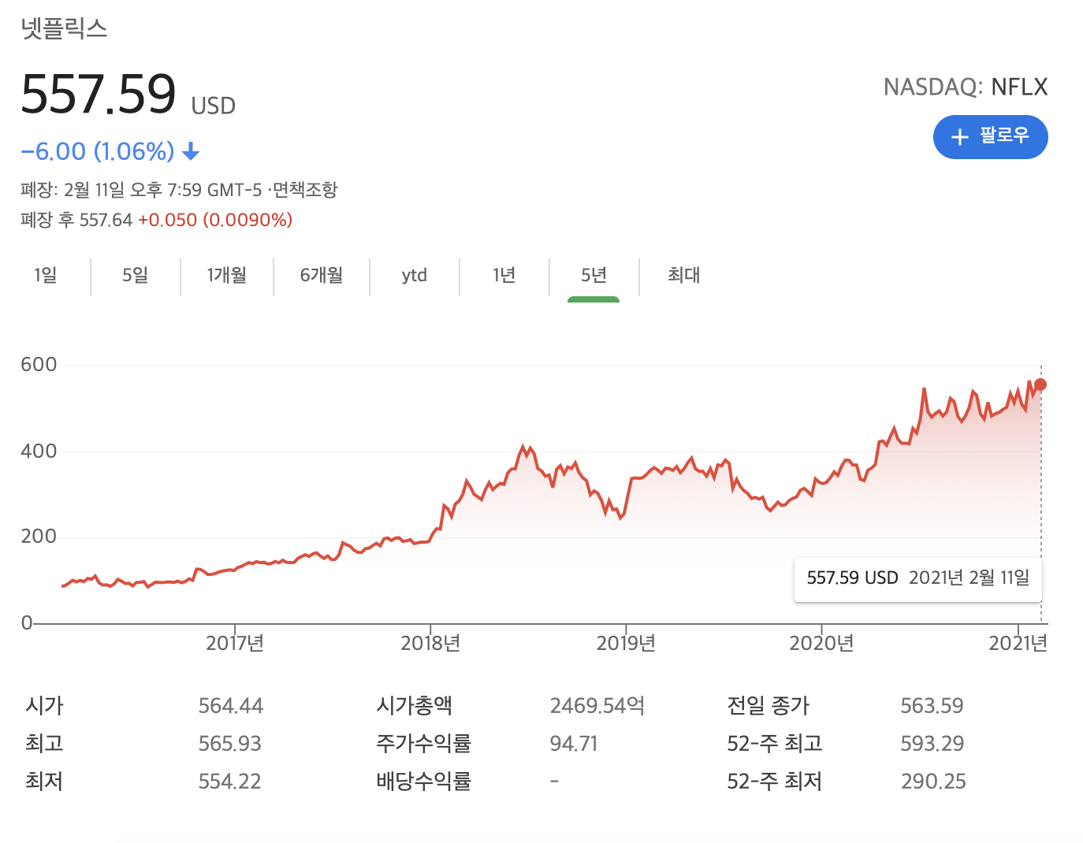
Task: Click the 전일 종가 value 563.59
Action: pyautogui.click(x=932, y=706)
